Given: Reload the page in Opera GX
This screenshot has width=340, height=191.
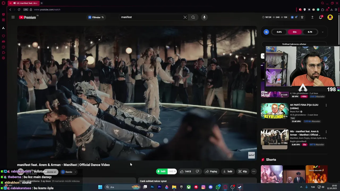Looking at the screenshot, I should pos(19,10).
